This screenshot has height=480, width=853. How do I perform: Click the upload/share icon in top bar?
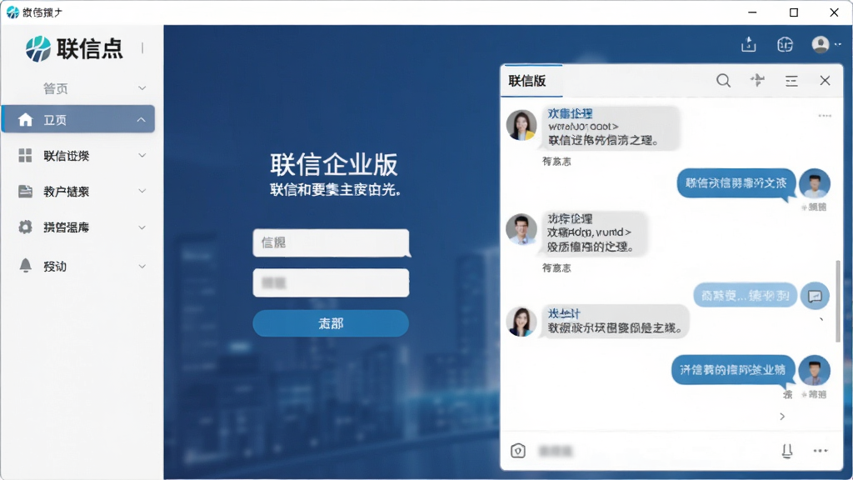[x=749, y=44]
